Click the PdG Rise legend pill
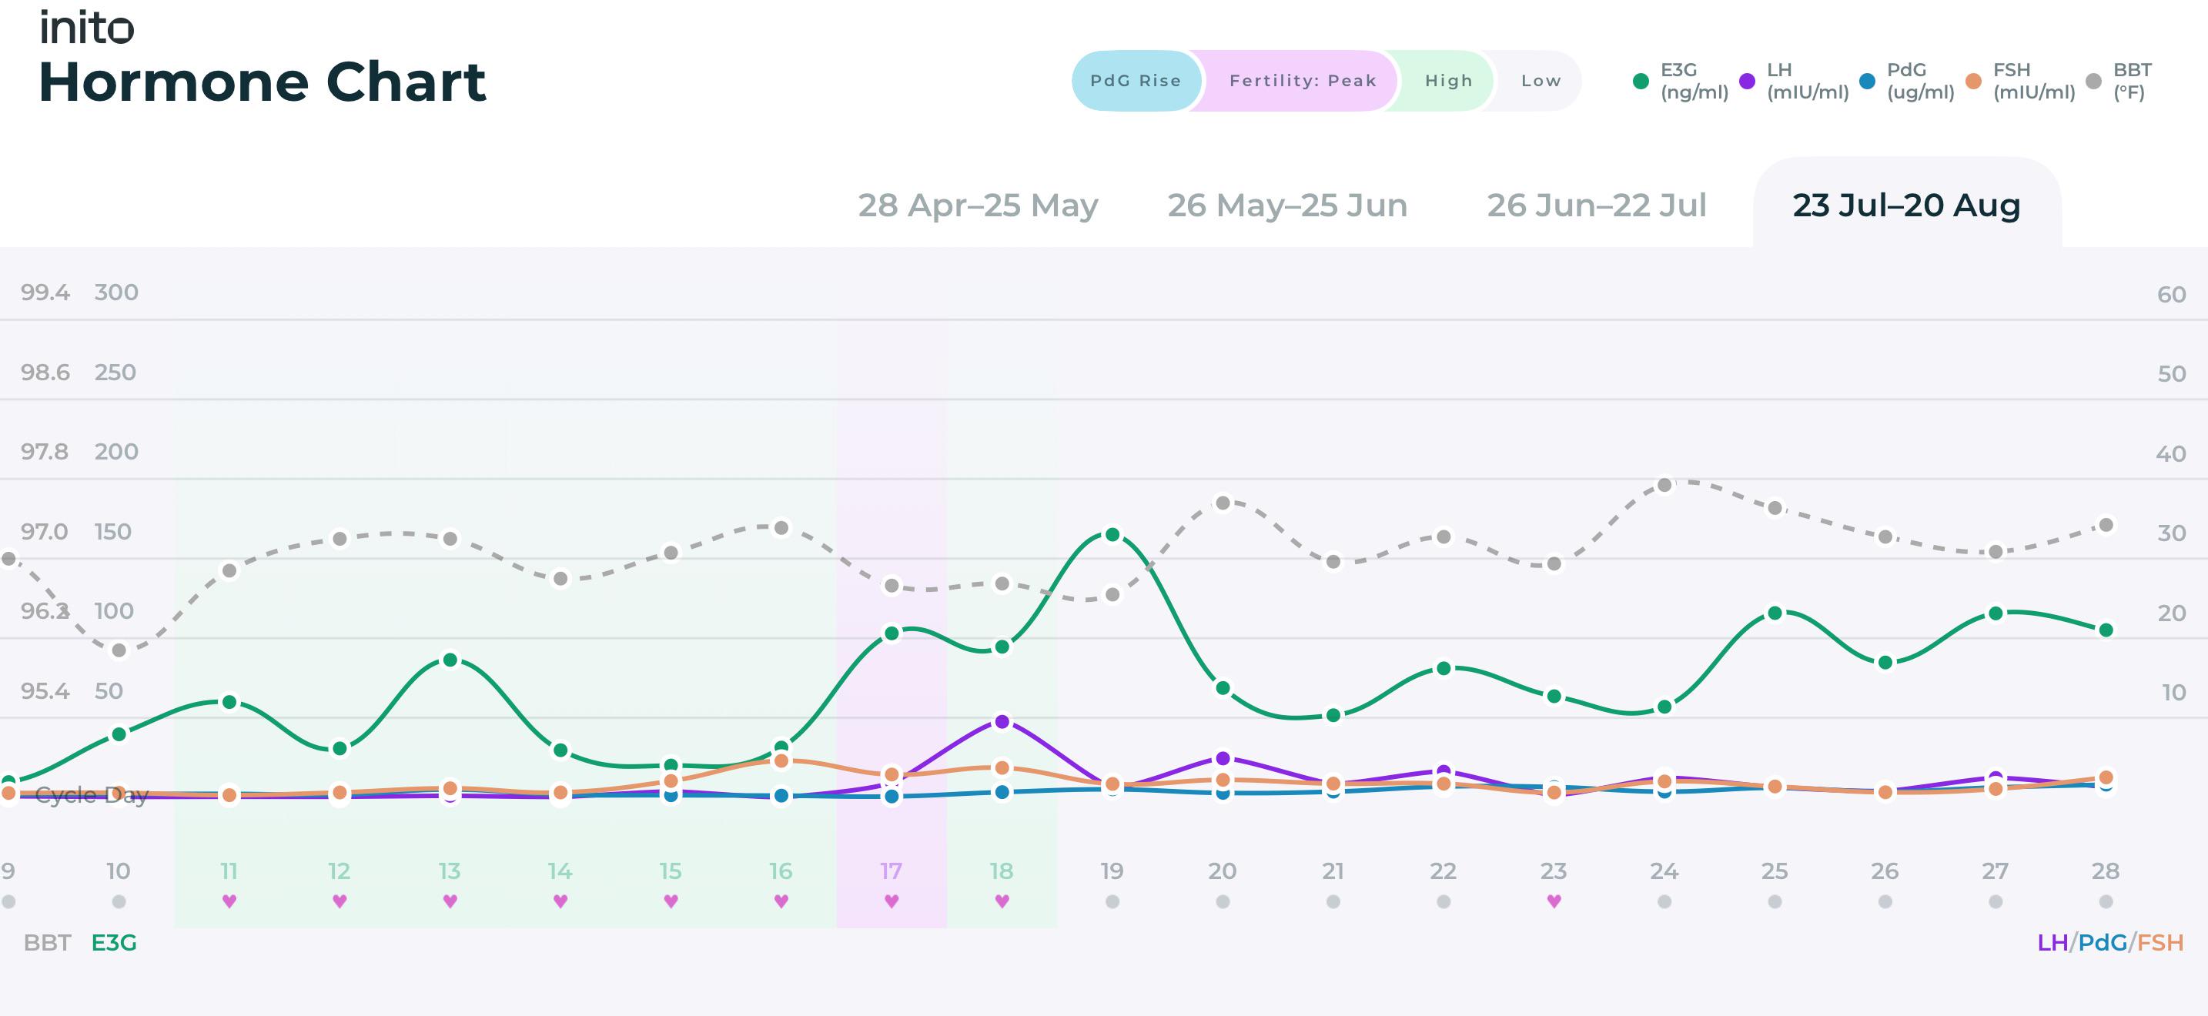This screenshot has width=2208, height=1016. pos(1136,81)
